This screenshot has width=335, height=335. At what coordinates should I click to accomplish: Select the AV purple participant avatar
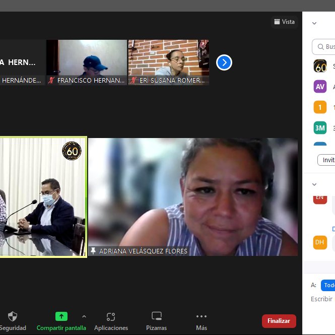coord(320,87)
